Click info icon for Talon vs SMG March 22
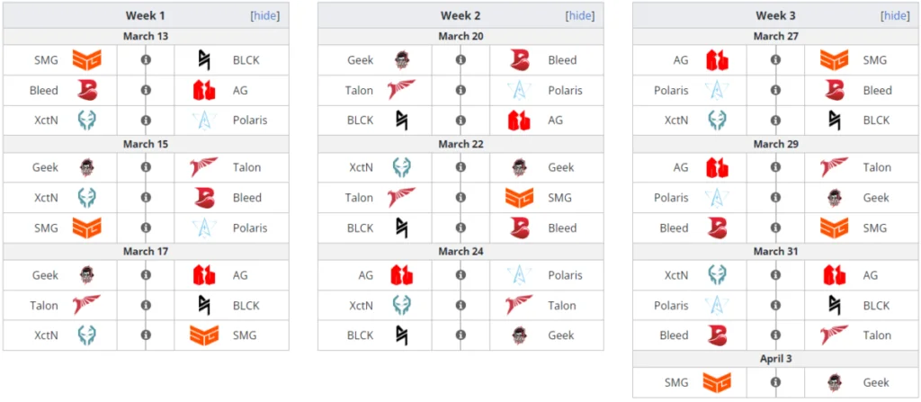The width and height of the screenshot is (921, 402). tap(460, 198)
